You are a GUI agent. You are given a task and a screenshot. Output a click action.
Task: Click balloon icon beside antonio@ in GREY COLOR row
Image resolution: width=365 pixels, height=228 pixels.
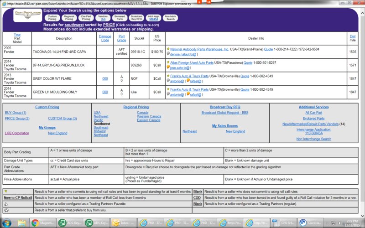pyautogui.click(x=168, y=81)
